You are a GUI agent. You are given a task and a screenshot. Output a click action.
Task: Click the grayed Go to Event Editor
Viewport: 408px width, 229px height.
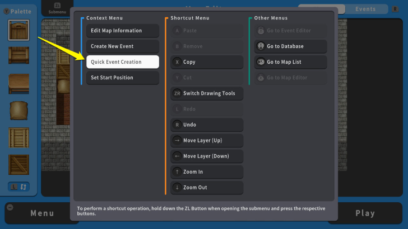[290, 31]
